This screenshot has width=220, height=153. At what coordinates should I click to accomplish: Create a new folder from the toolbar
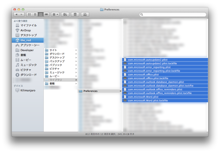pos(65,15)
